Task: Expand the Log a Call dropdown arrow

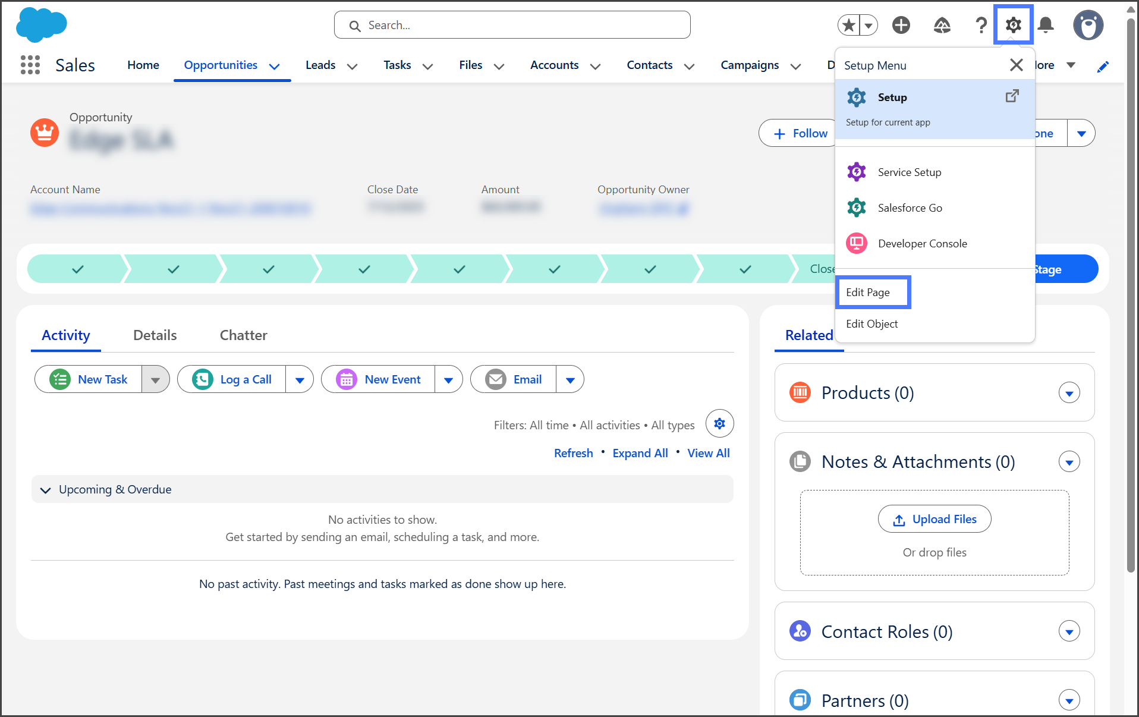Action: tap(300, 380)
